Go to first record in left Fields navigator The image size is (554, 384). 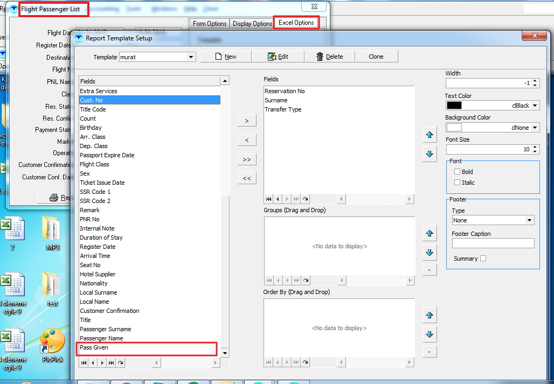click(x=84, y=363)
